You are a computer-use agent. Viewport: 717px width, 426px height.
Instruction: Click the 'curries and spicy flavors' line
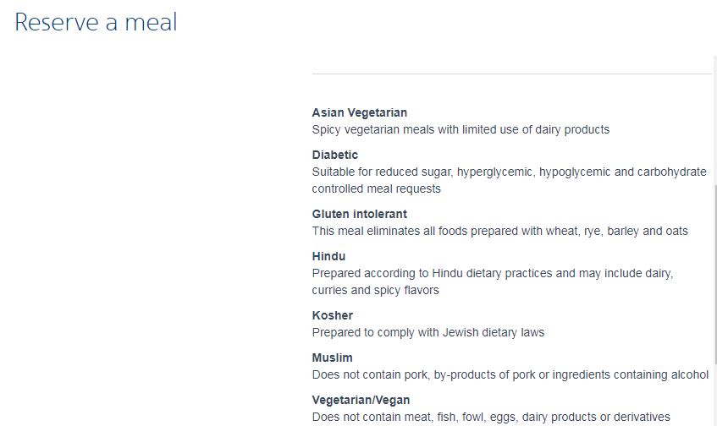coord(375,290)
